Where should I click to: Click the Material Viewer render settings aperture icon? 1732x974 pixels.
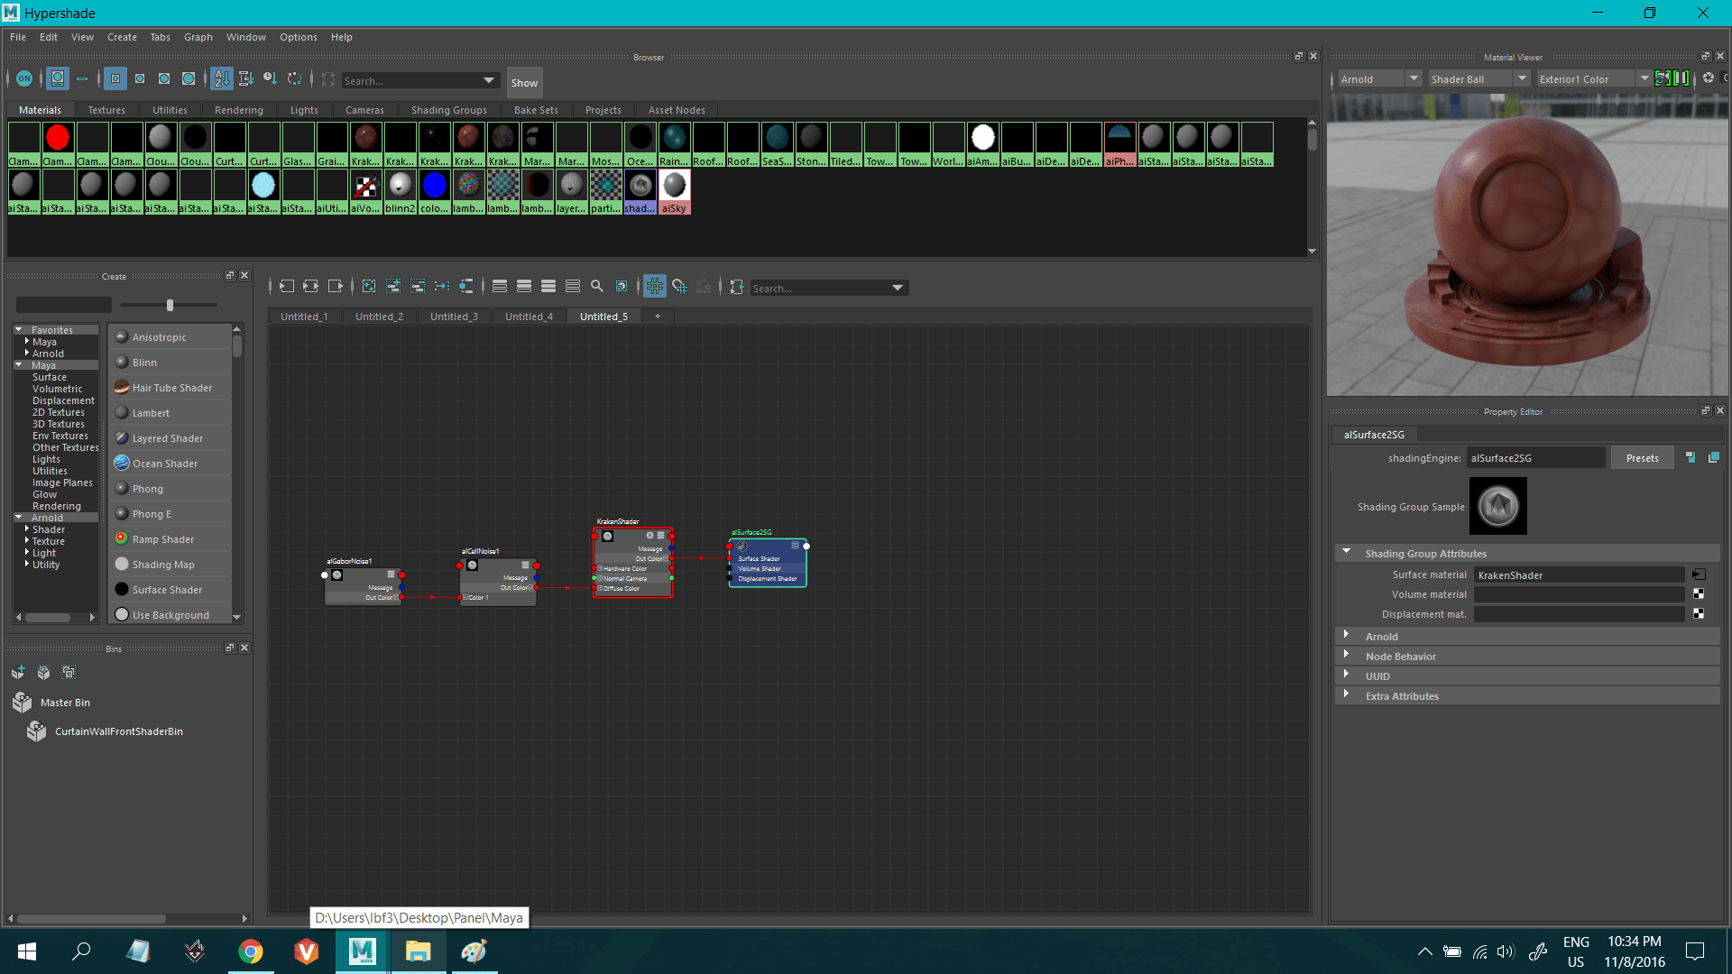pyautogui.click(x=1709, y=78)
